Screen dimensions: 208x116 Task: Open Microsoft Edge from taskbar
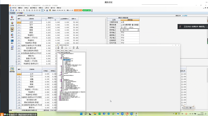[x=109, y=114]
